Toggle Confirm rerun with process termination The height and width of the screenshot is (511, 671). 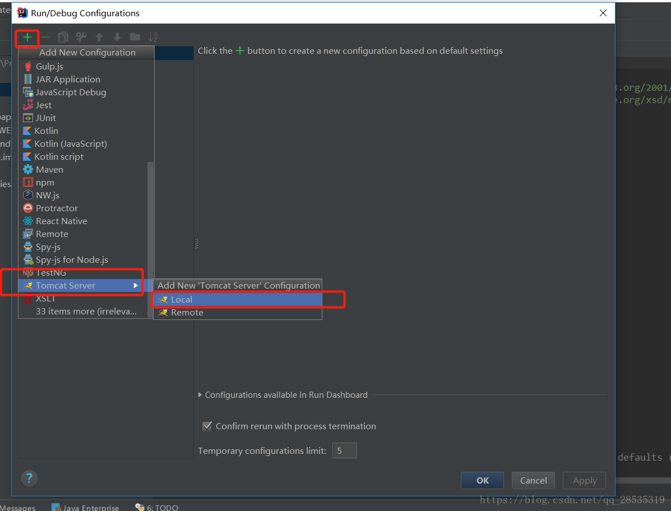[x=207, y=426]
